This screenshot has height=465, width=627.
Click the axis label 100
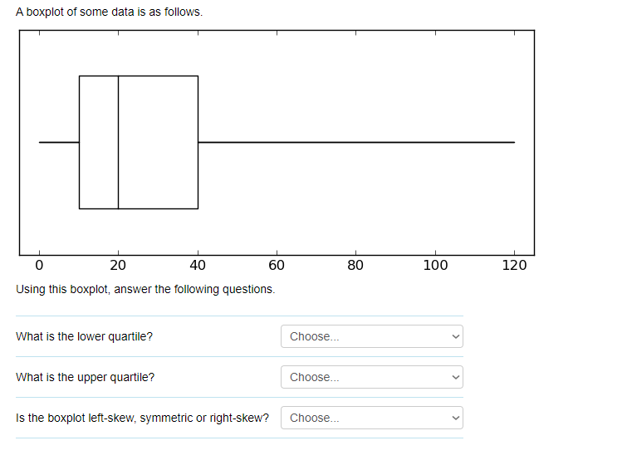pos(435,265)
